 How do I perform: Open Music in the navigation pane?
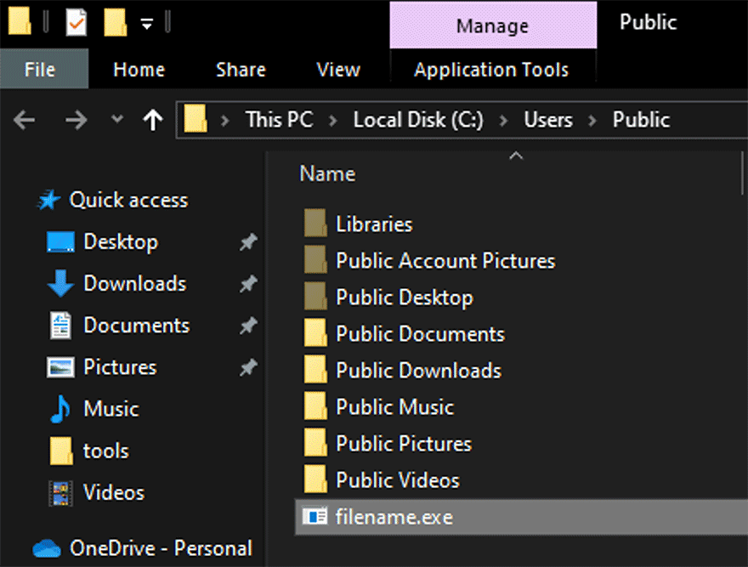(x=111, y=409)
